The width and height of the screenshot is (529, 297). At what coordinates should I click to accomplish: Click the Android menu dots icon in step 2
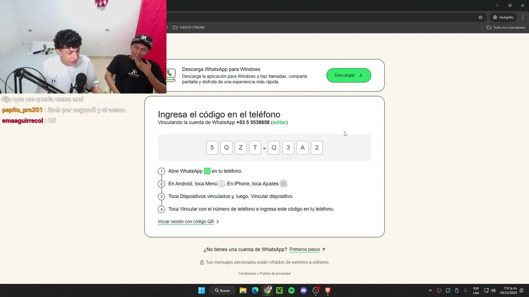click(x=222, y=184)
